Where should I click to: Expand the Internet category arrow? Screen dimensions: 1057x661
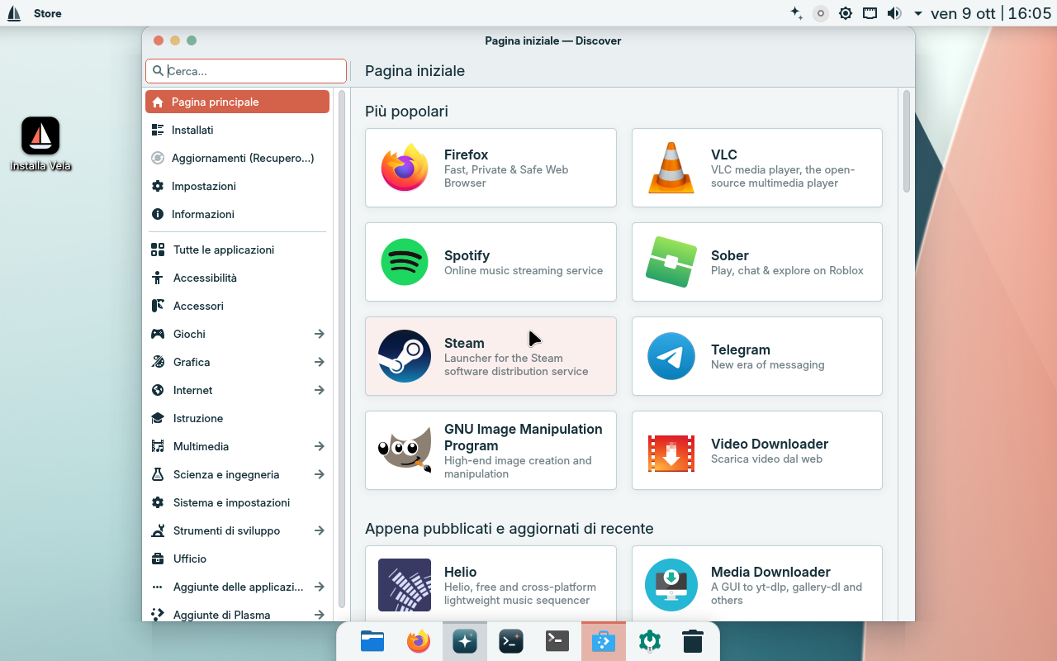pyautogui.click(x=320, y=390)
